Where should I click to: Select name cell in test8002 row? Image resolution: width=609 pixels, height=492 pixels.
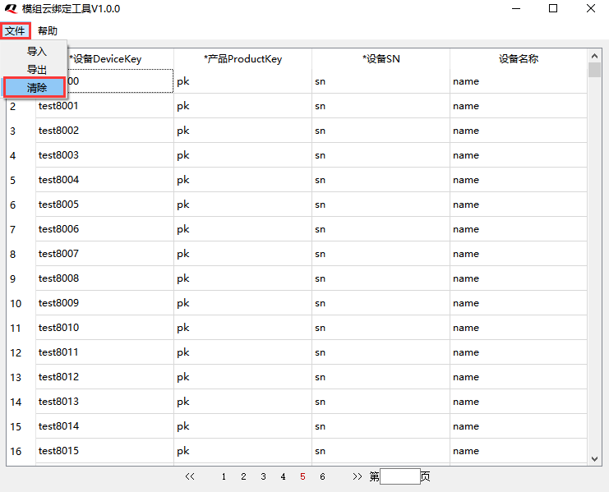coord(519,131)
